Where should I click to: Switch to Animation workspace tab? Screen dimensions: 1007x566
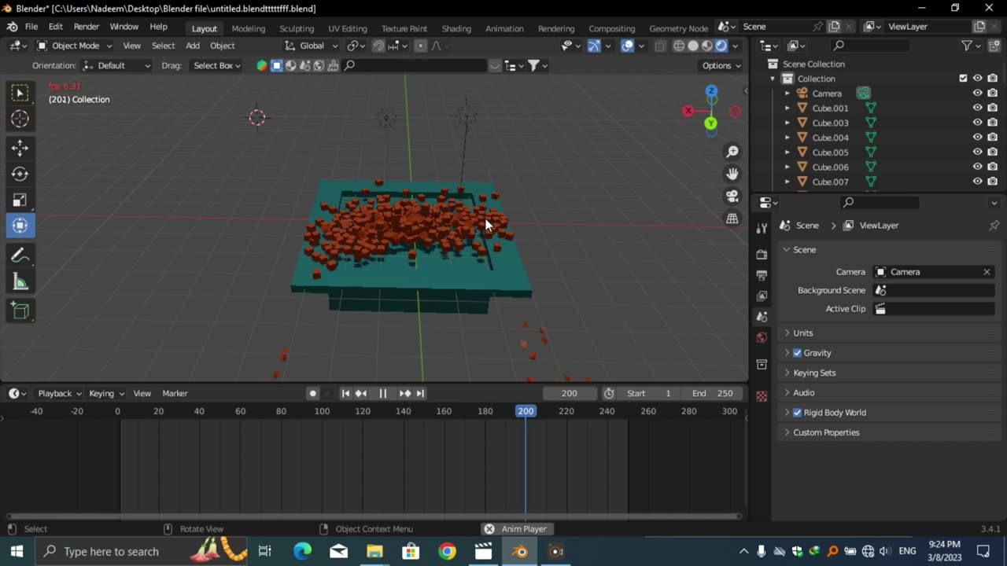point(504,28)
